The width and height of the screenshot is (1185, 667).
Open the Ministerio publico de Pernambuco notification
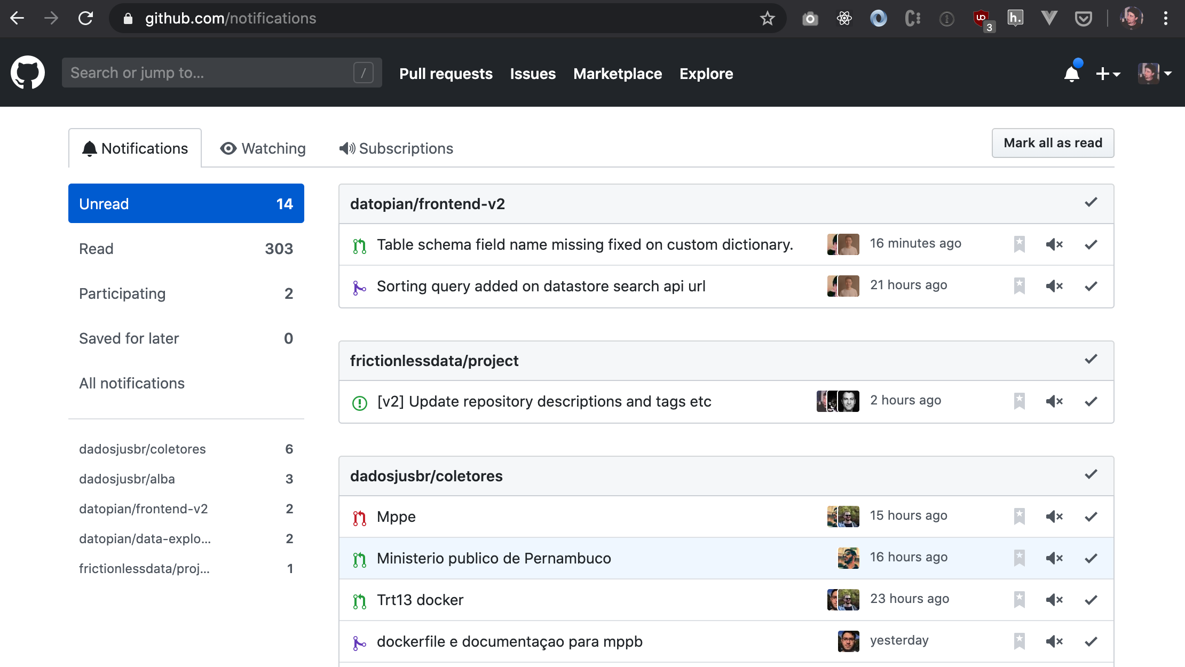coord(494,558)
